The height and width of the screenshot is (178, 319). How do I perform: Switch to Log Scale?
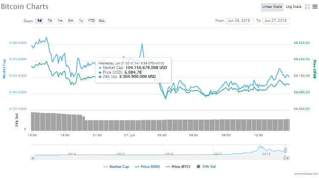pyautogui.click(x=293, y=7)
